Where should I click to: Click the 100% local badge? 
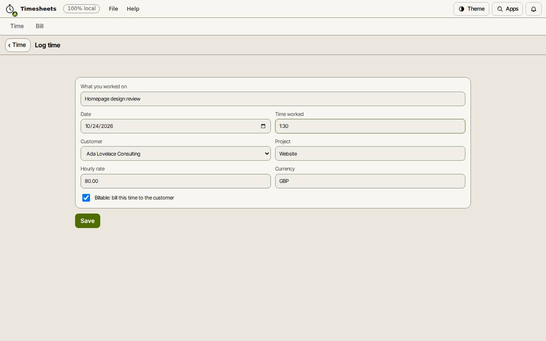click(81, 9)
